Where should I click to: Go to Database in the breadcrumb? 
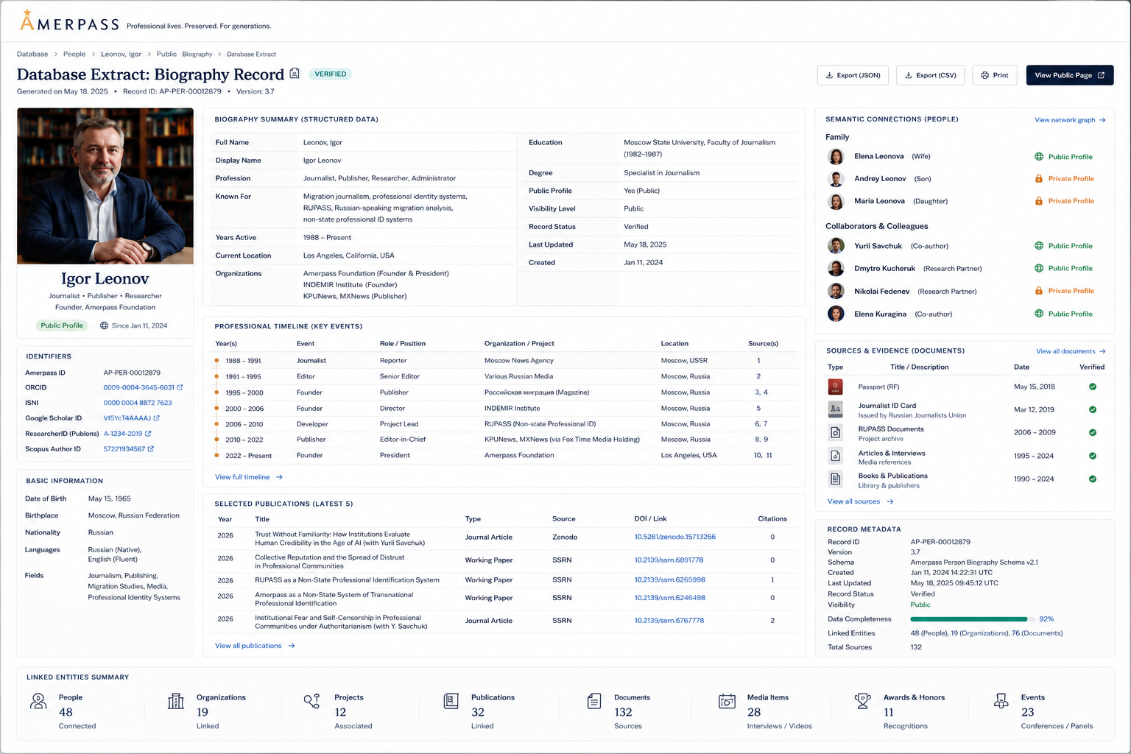coord(32,54)
